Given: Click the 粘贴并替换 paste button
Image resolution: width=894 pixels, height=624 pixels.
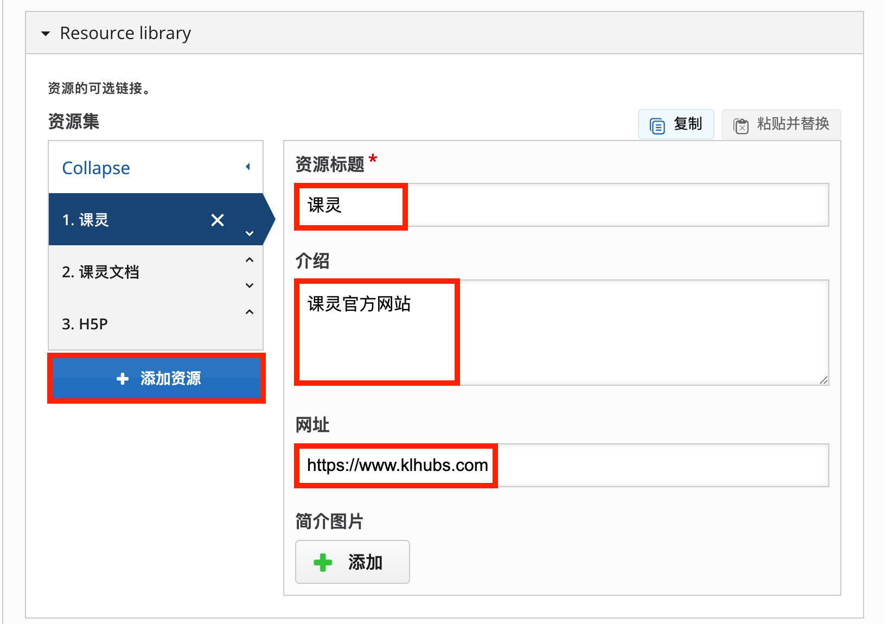Looking at the screenshot, I should pos(781,124).
